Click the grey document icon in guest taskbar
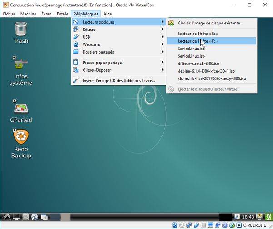This screenshot has height=229, width=273. [x=25, y=217]
